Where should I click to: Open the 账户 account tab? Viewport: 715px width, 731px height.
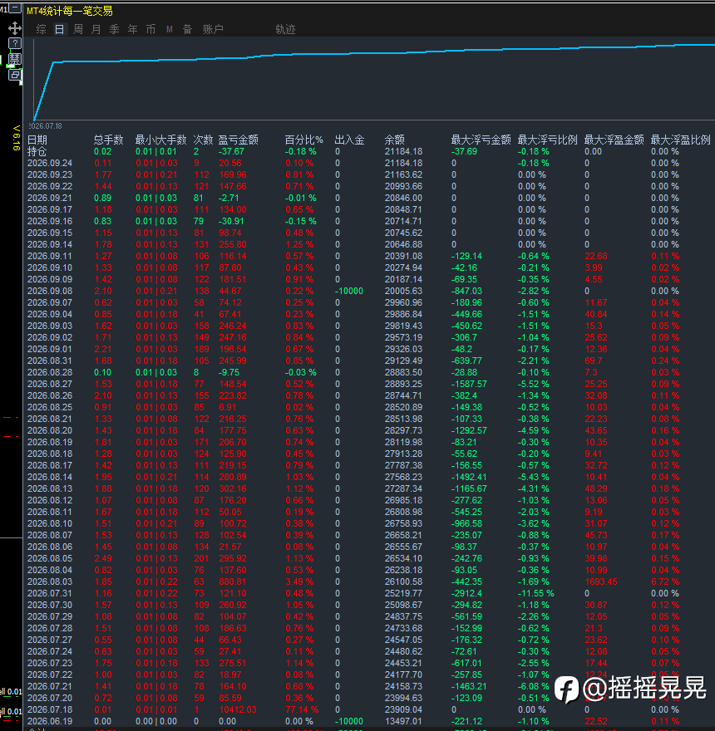tap(213, 29)
